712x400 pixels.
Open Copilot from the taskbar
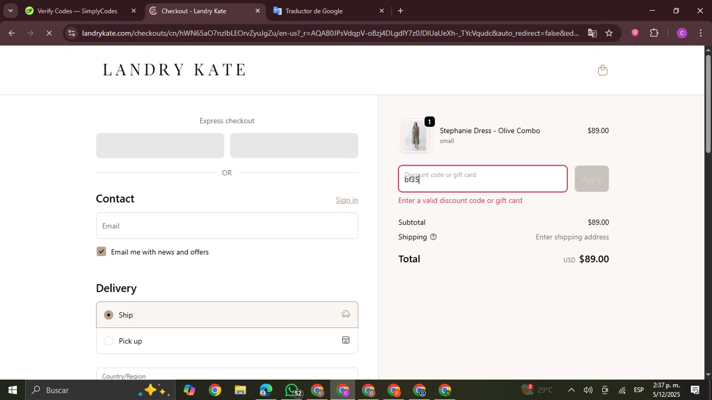189,390
